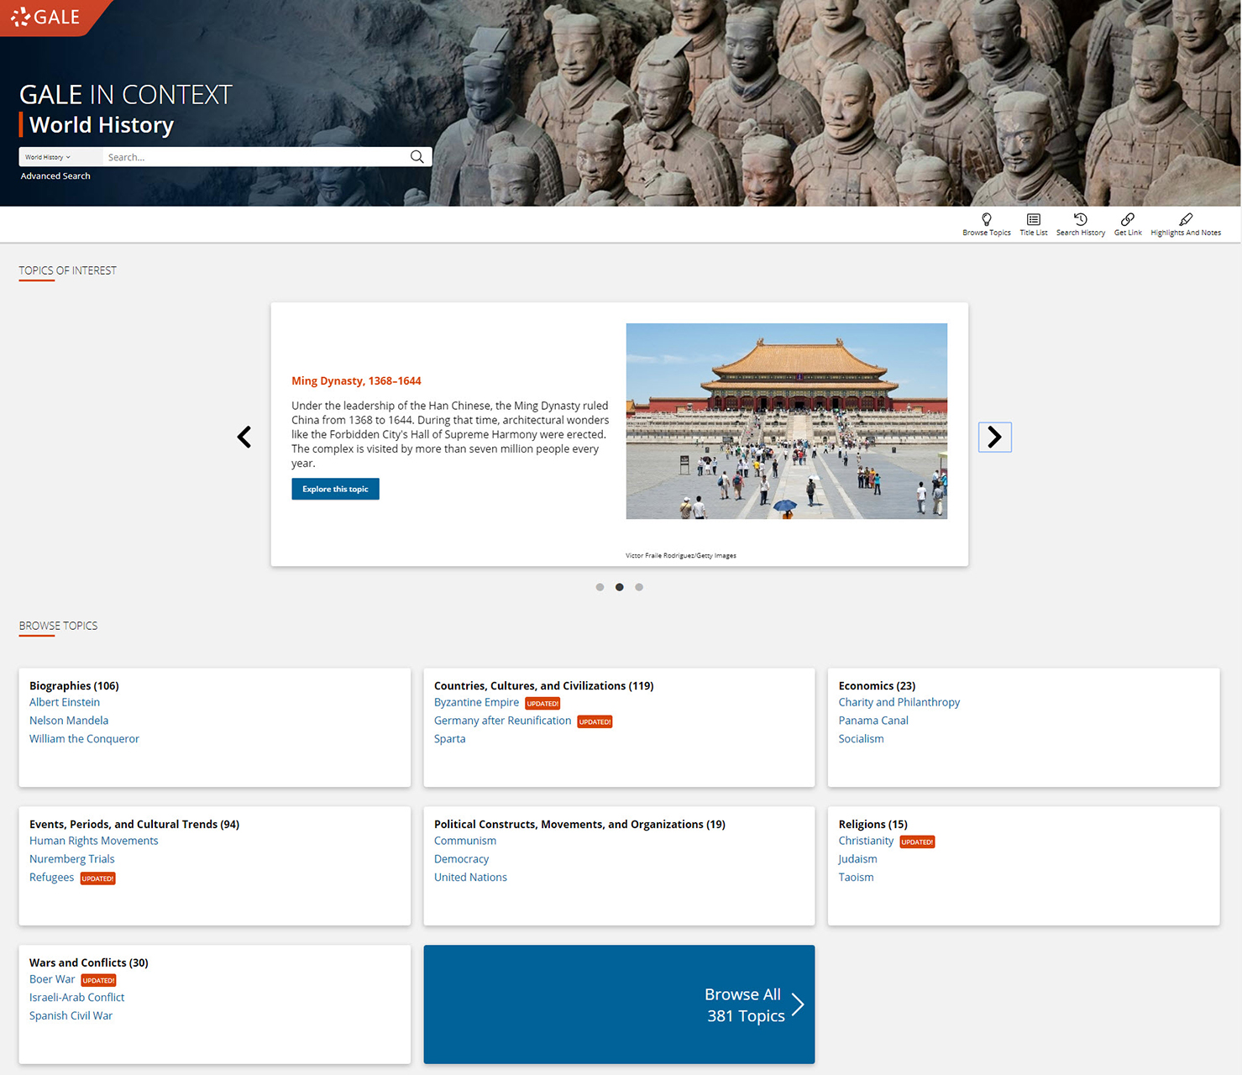Open Charity and Philanthropy topic

pyautogui.click(x=899, y=702)
